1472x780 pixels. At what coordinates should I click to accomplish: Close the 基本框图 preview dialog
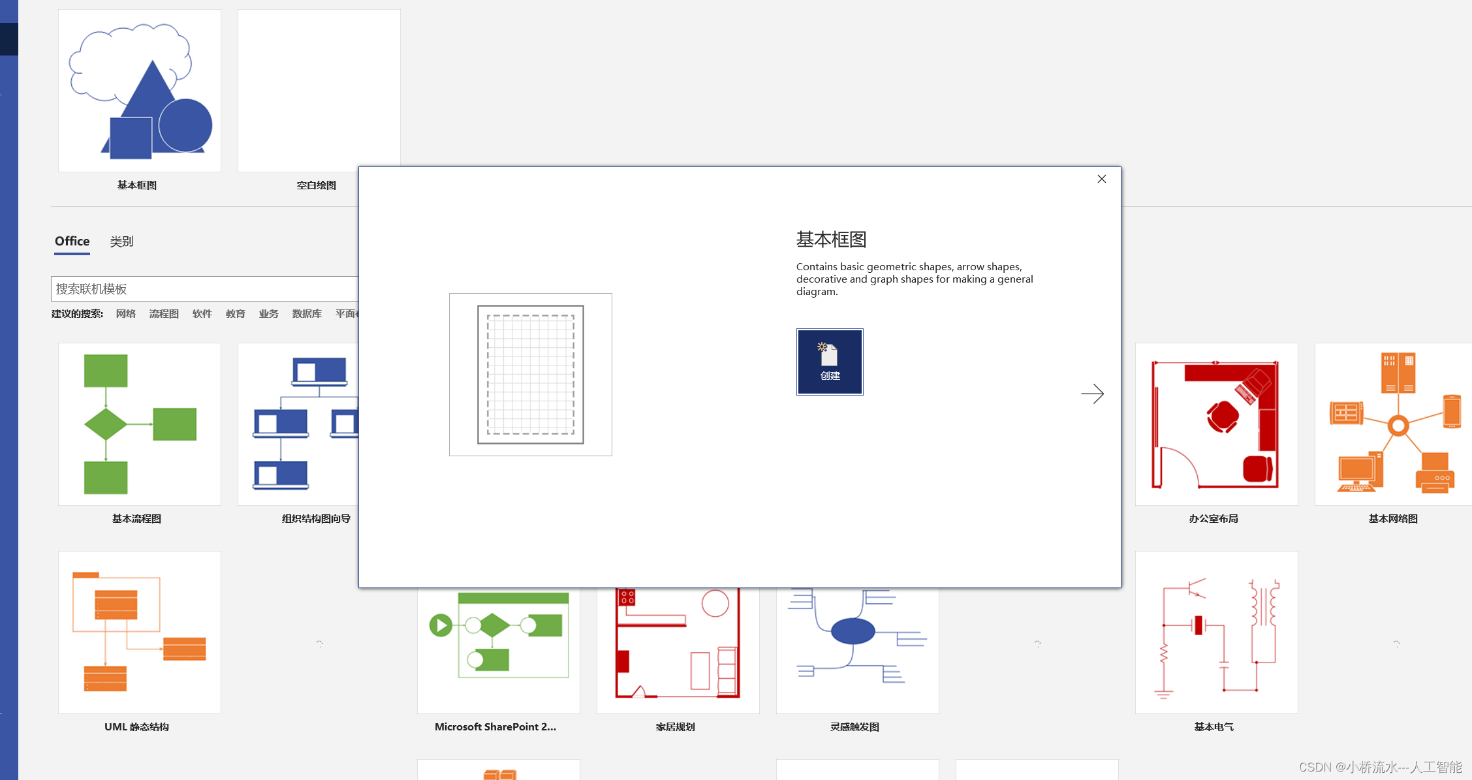click(1102, 179)
